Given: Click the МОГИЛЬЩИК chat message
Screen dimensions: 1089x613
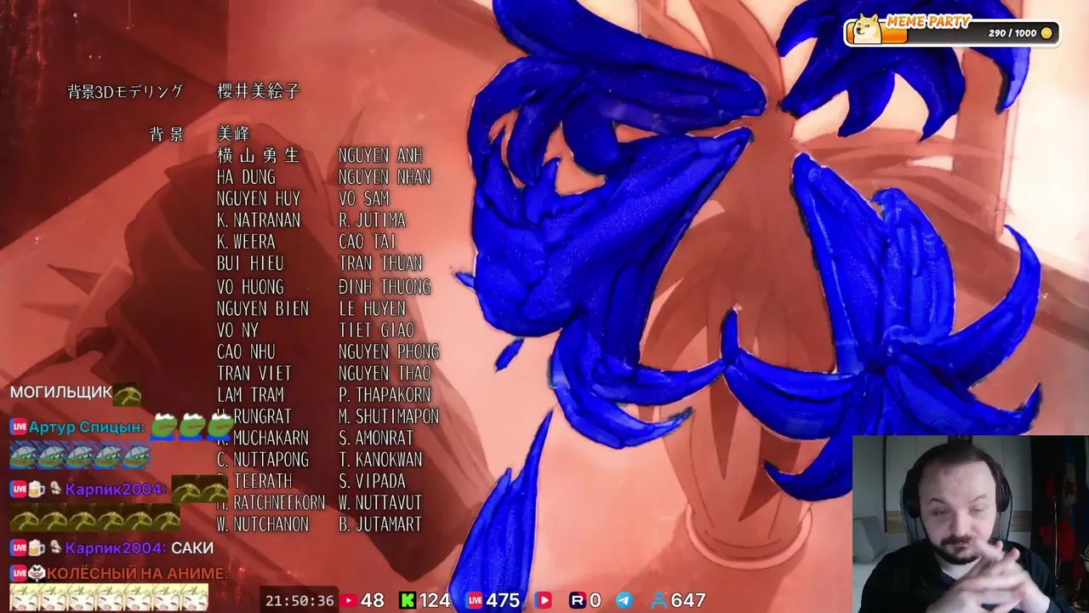Looking at the screenshot, I should coord(61,392).
